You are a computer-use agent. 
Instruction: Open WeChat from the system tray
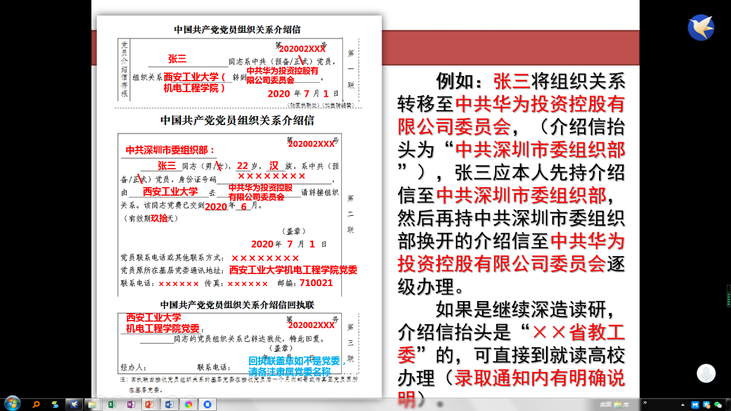[718, 405]
